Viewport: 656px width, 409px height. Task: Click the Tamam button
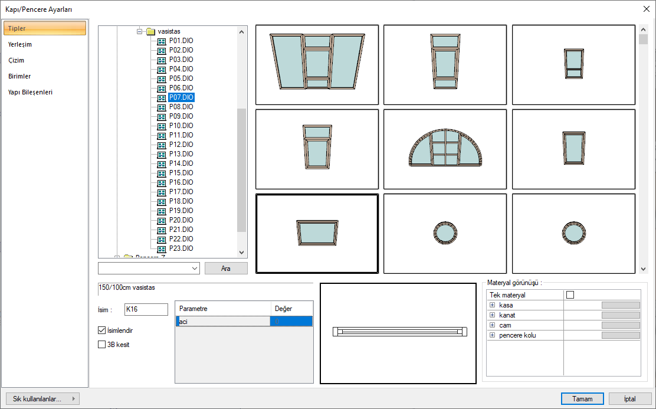582,399
